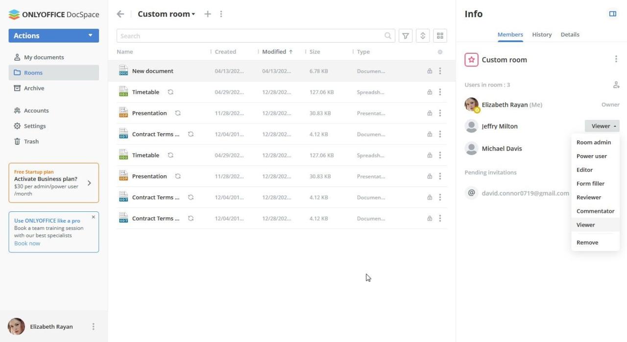Click the david.connor0719@gmail.com pending invitation

[x=525, y=193]
